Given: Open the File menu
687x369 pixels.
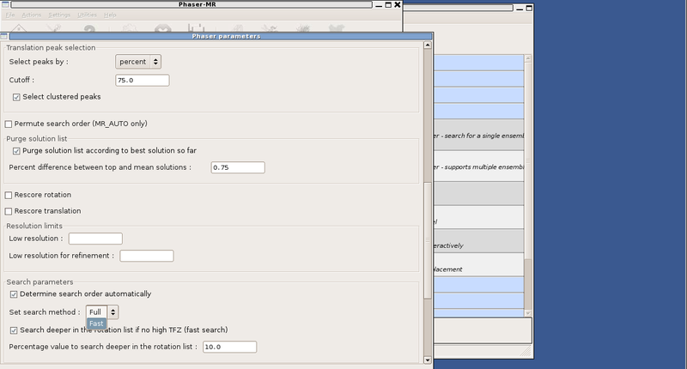Looking at the screenshot, I should [10, 15].
